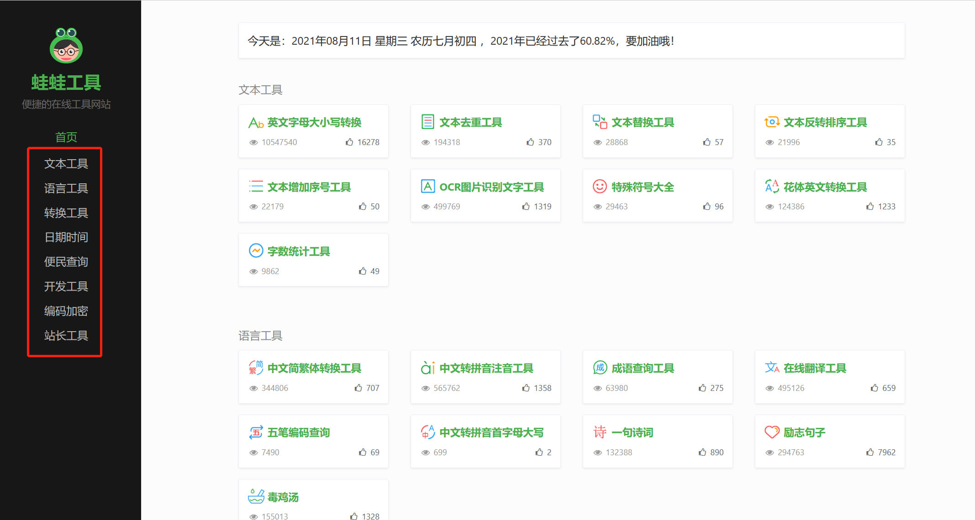Select 站长工具 in the sidebar

tap(66, 336)
